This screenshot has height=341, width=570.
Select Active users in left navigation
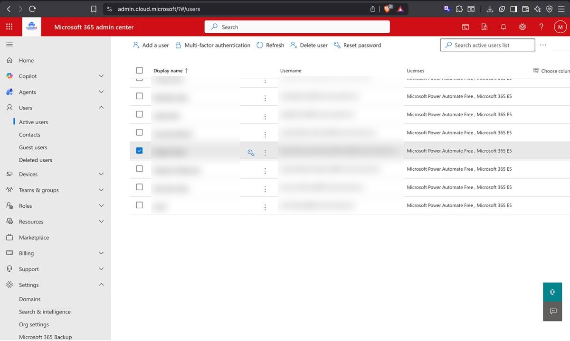[x=33, y=122]
